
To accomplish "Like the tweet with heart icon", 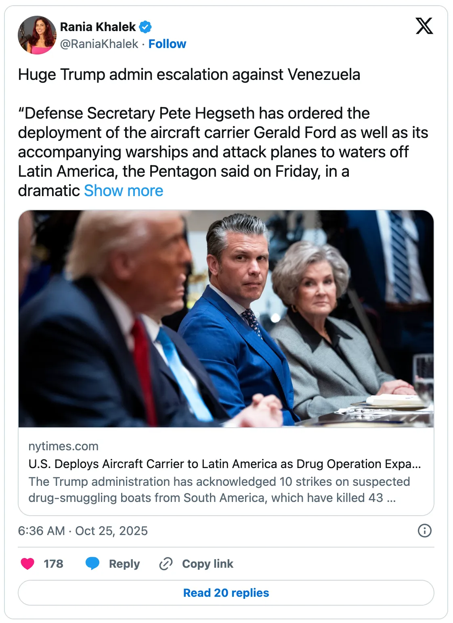I will [27, 564].
